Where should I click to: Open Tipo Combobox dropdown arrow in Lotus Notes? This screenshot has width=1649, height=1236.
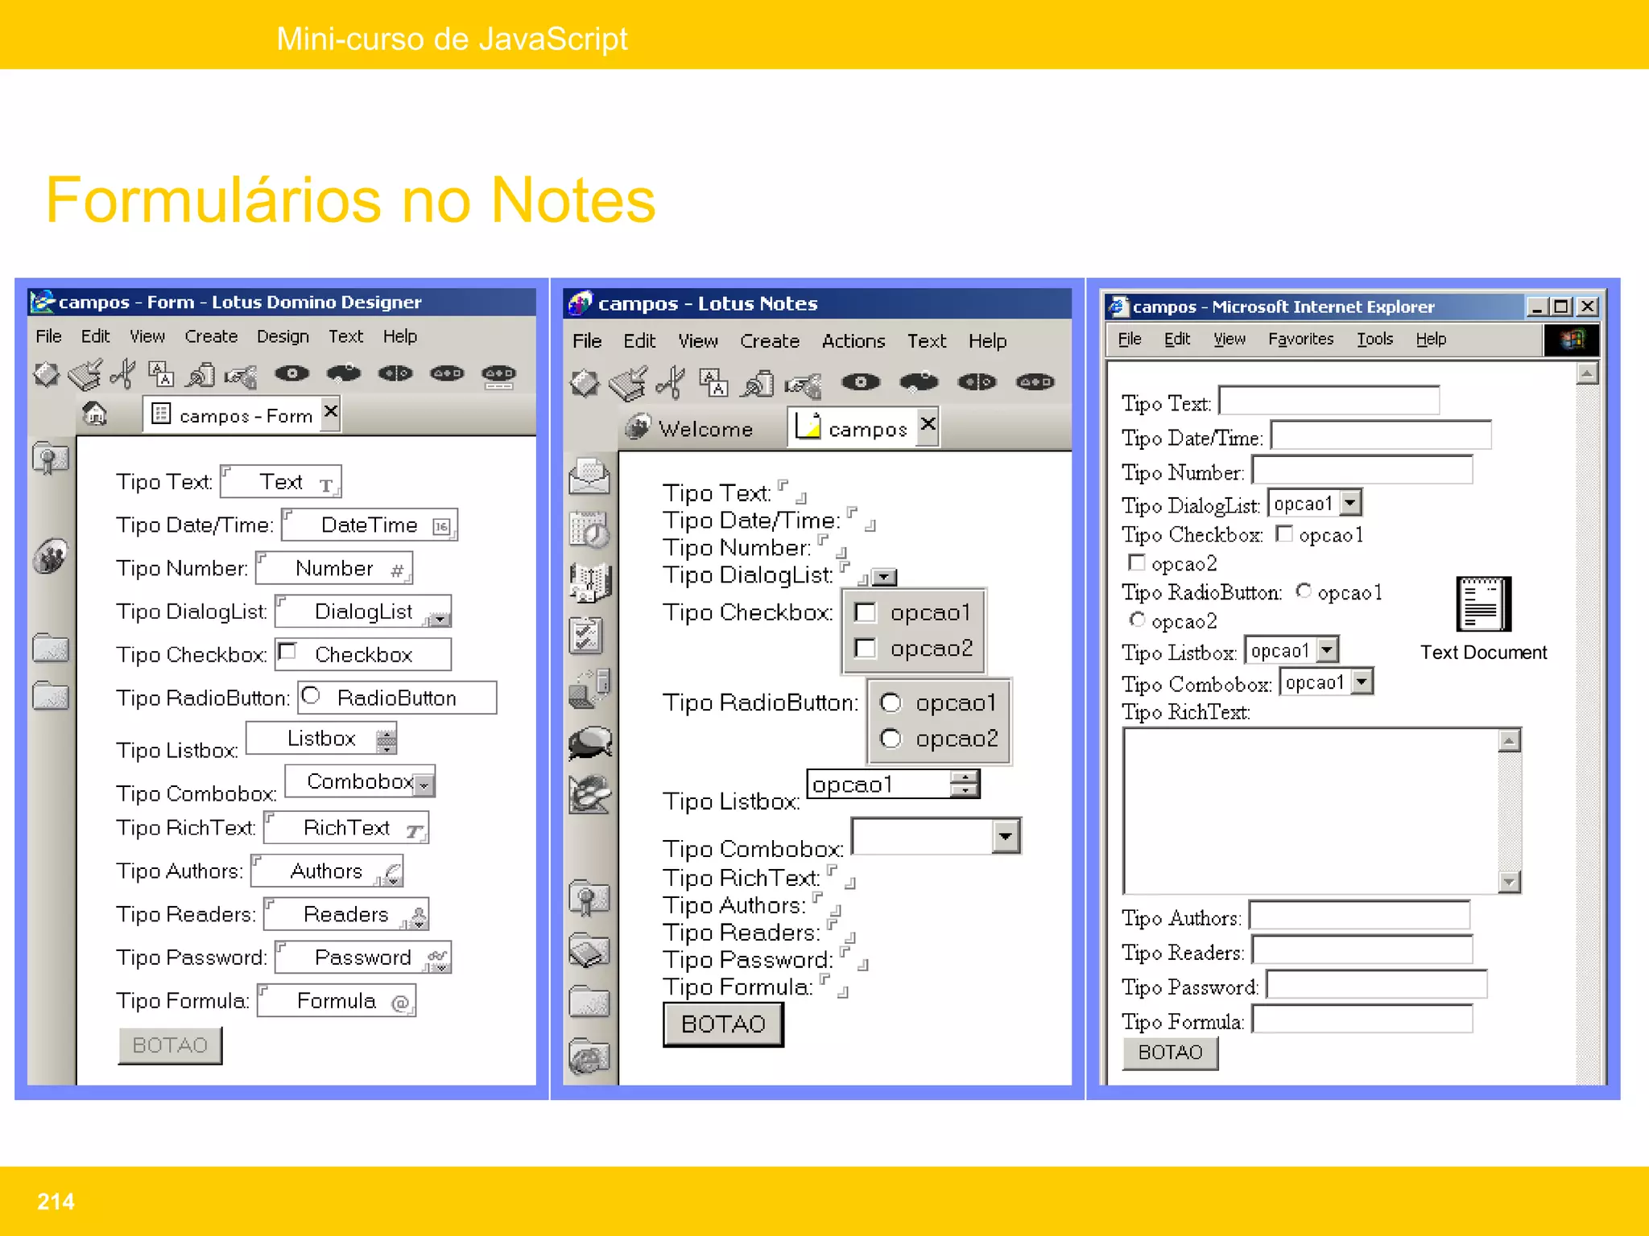[1005, 836]
